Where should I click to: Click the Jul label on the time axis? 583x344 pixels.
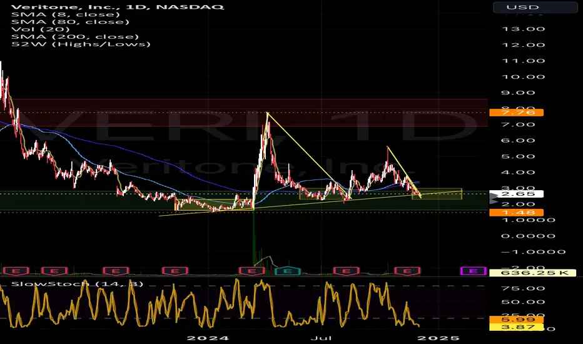pyautogui.click(x=321, y=338)
